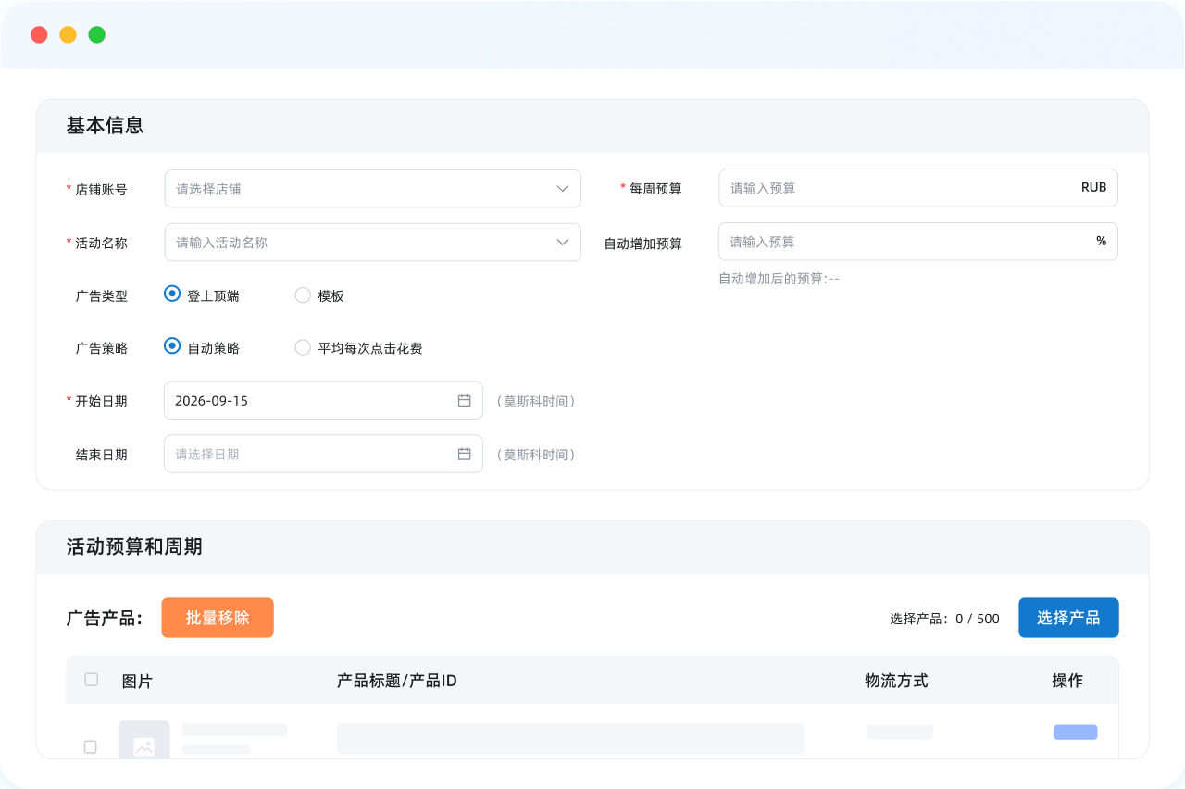Screen dimensions: 1185x789
Task: Click the 批量移除 button
Action: pos(218,618)
